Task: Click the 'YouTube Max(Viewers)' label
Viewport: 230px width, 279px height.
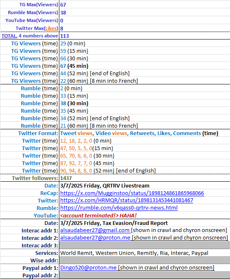Action: click(x=32, y=20)
